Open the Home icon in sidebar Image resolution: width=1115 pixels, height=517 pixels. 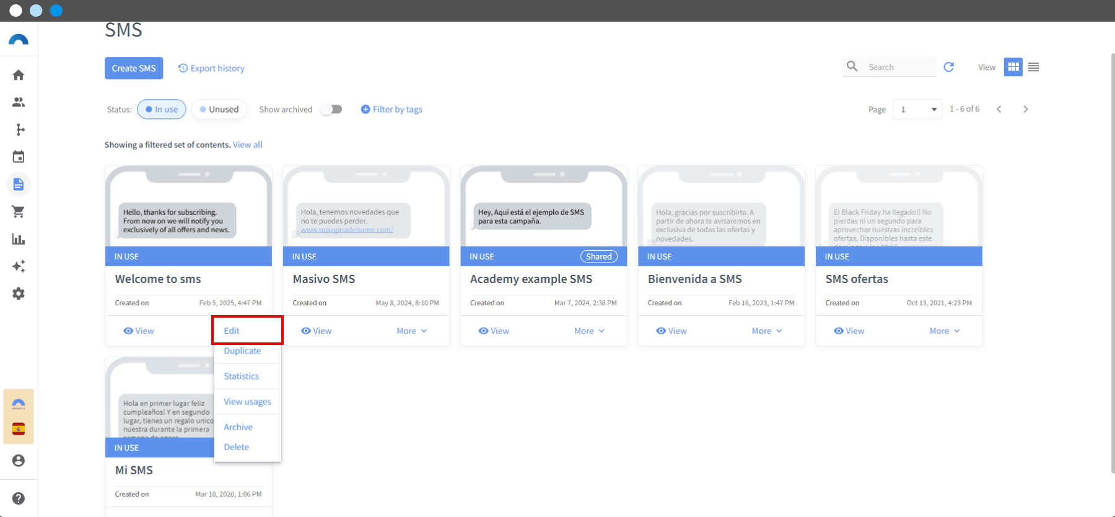click(19, 75)
